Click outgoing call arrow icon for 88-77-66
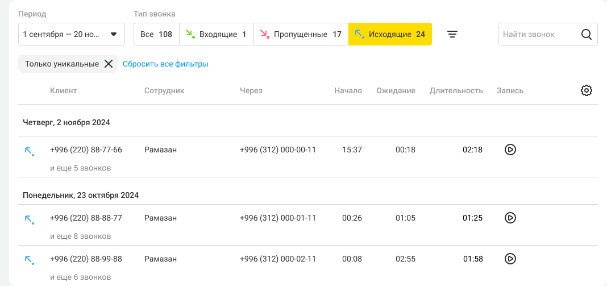The height and width of the screenshot is (286, 607). coord(29,151)
